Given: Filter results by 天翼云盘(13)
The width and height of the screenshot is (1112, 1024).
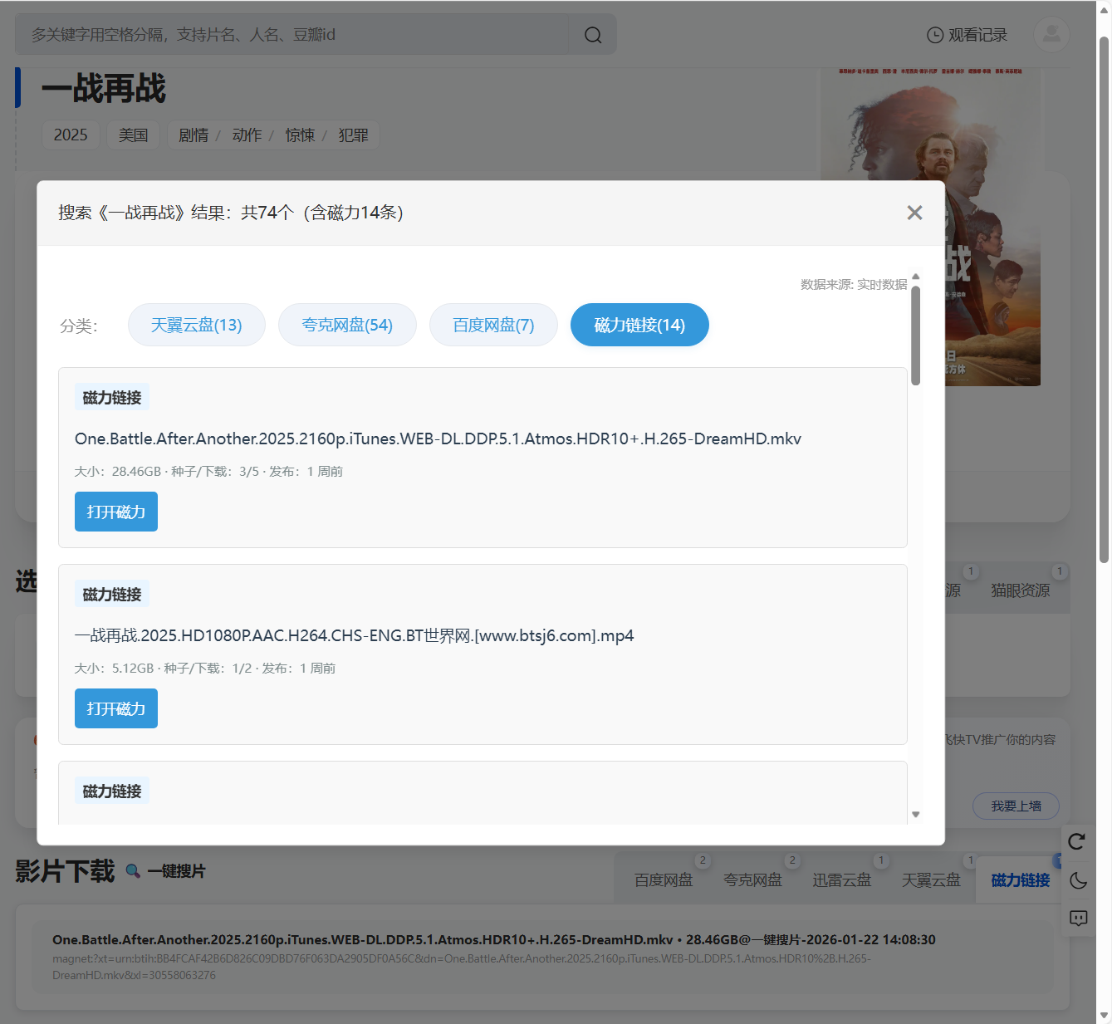Looking at the screenshot, I should (196, 325).
